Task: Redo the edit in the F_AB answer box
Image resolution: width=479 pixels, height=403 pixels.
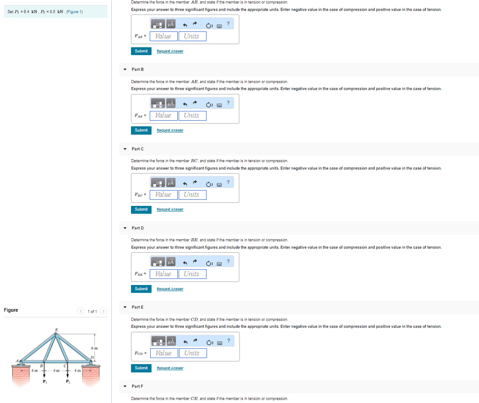Action: (x=195, y=24)
